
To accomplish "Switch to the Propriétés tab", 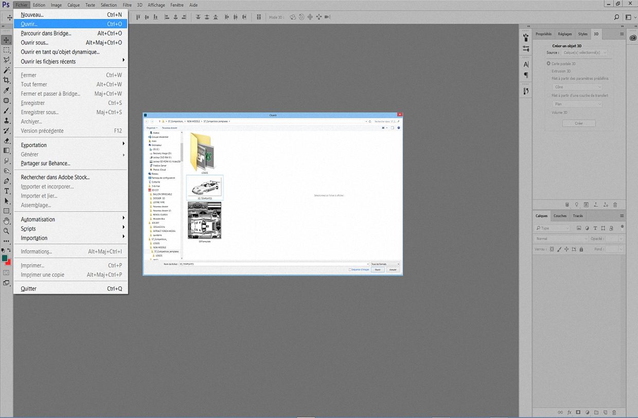I will pyautogui.click(x=543, y=34).
